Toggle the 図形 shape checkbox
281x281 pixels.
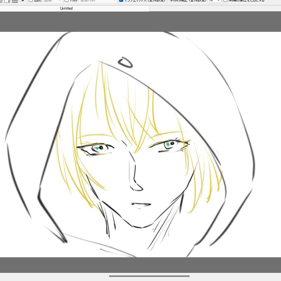[x=31, y=1]
